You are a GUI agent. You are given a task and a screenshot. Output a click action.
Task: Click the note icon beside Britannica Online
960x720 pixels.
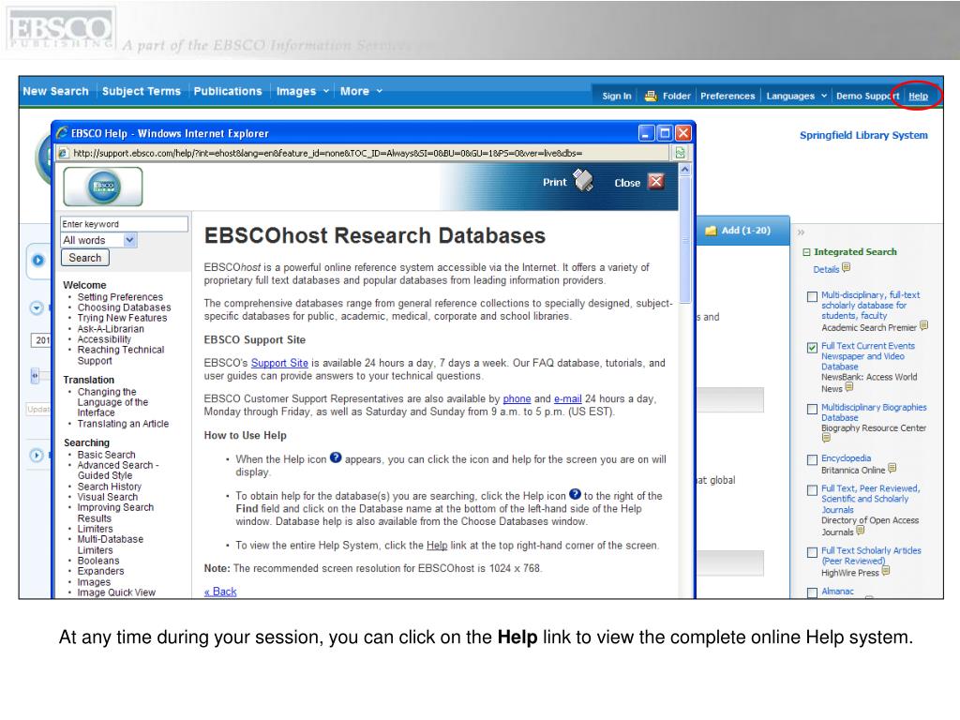tap(892, 469)
